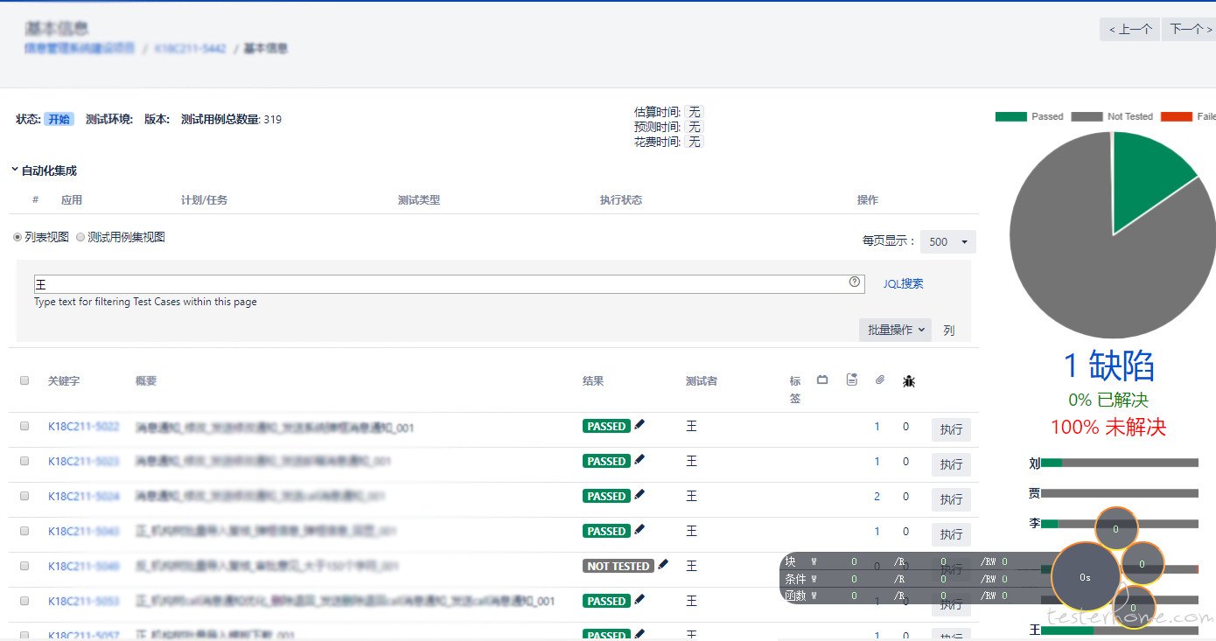This screenshot has width=1216, height=641.
Task: Check the select-all checkbox in table header
Action: [25, 381]
